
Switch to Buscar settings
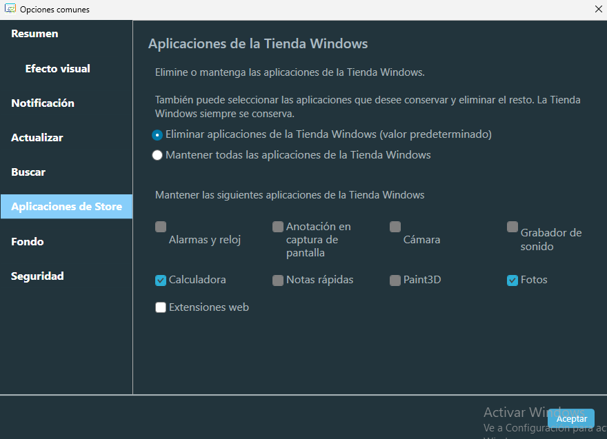point(28,172)
